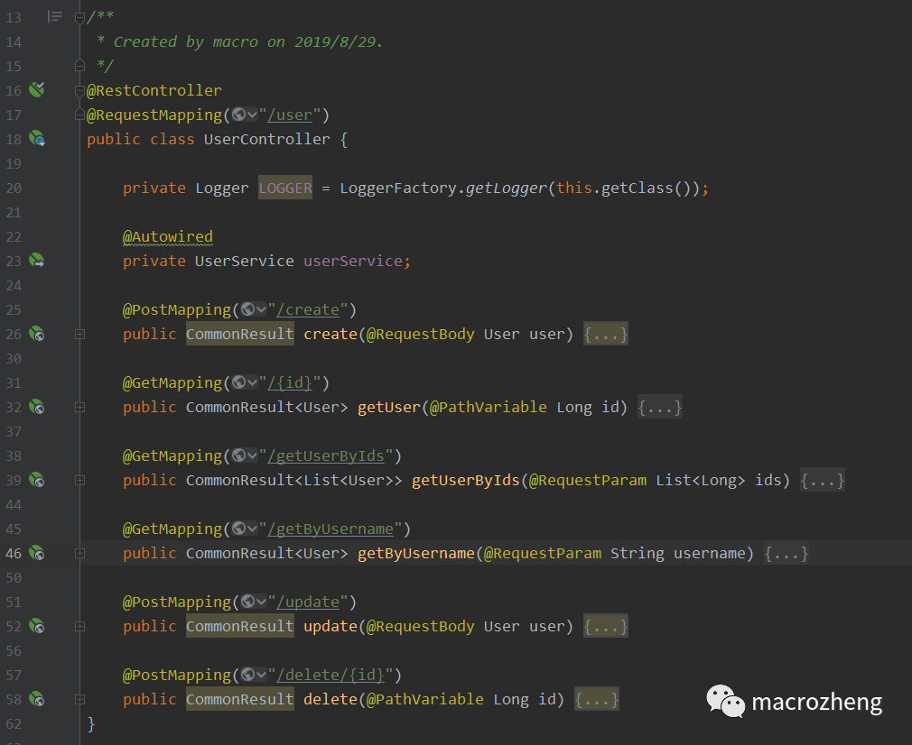
Task: Click globe icon before "/user" mapping
Action: point(238,115)
